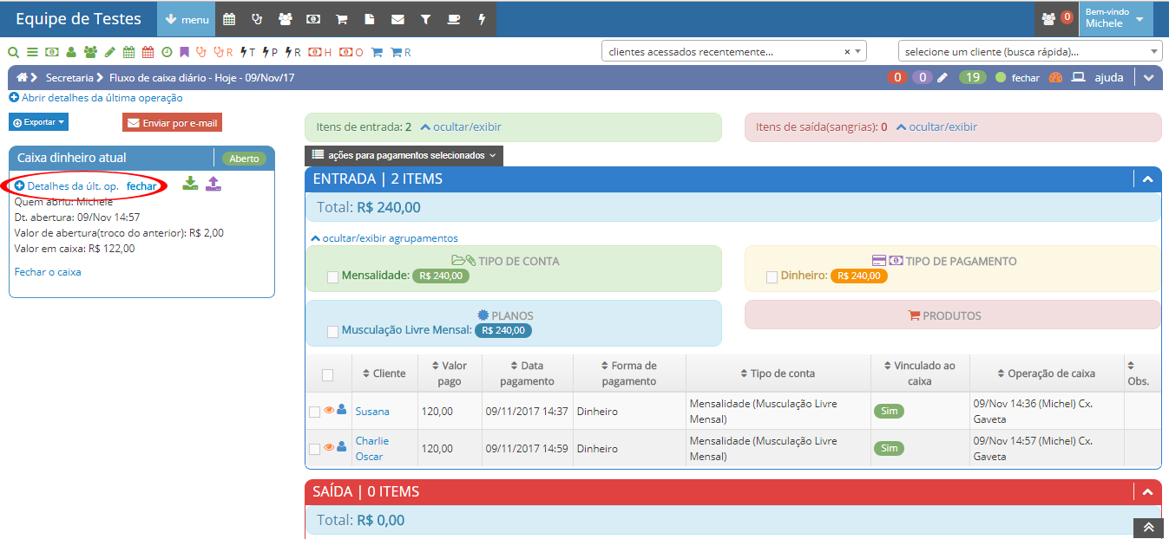1169x539 pixels.
Task: Open the recently accessed clients dropdown
Action: 733,51
